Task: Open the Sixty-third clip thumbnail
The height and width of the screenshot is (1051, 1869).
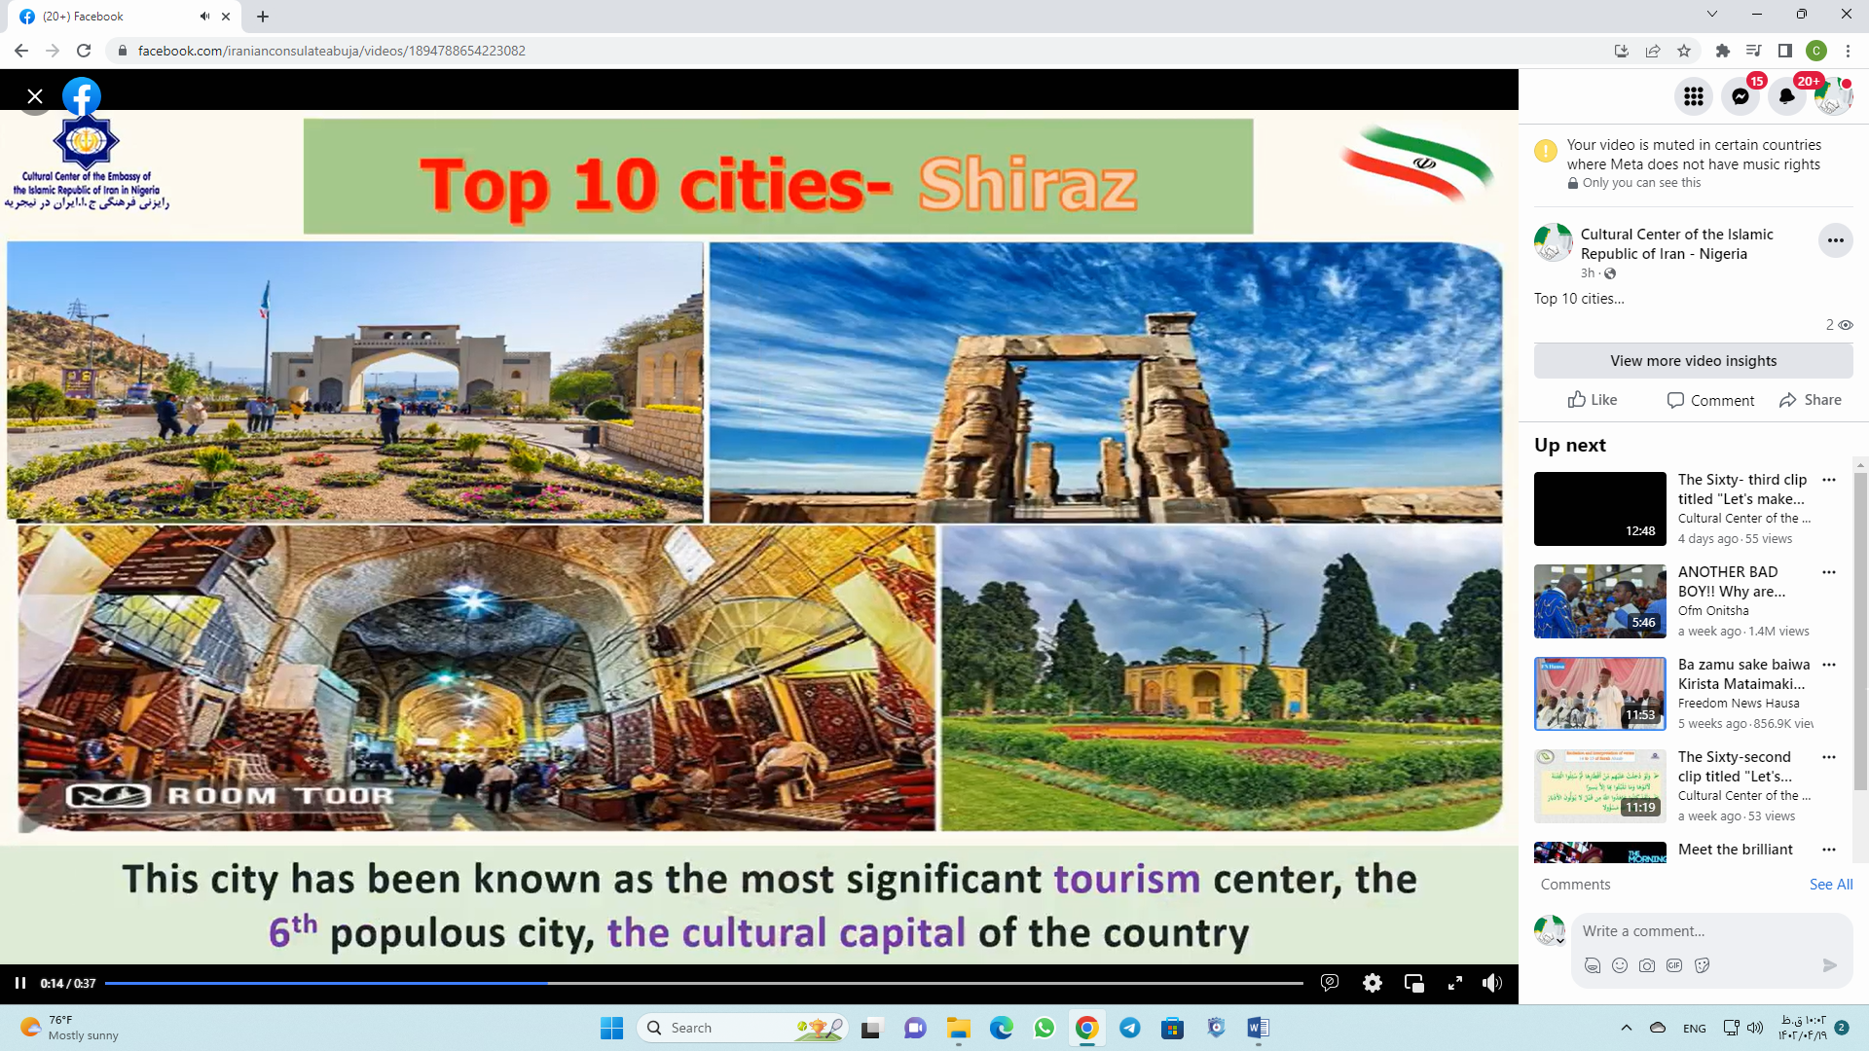Action: click(1600, 509)
